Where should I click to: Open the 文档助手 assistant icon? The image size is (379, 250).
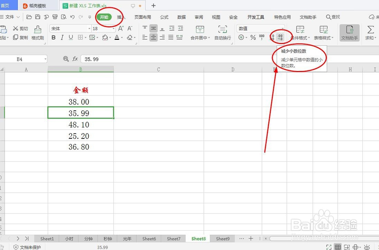[x=349, y=33]
